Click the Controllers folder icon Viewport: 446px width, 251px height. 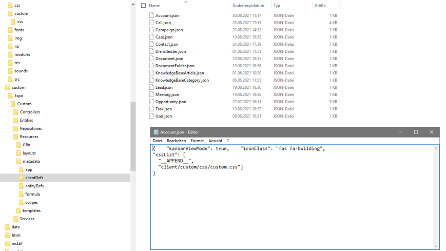click(x=16, y=112)
